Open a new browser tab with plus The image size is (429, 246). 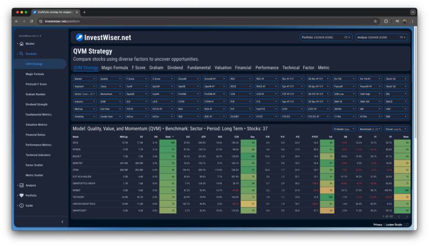point(84,12)
